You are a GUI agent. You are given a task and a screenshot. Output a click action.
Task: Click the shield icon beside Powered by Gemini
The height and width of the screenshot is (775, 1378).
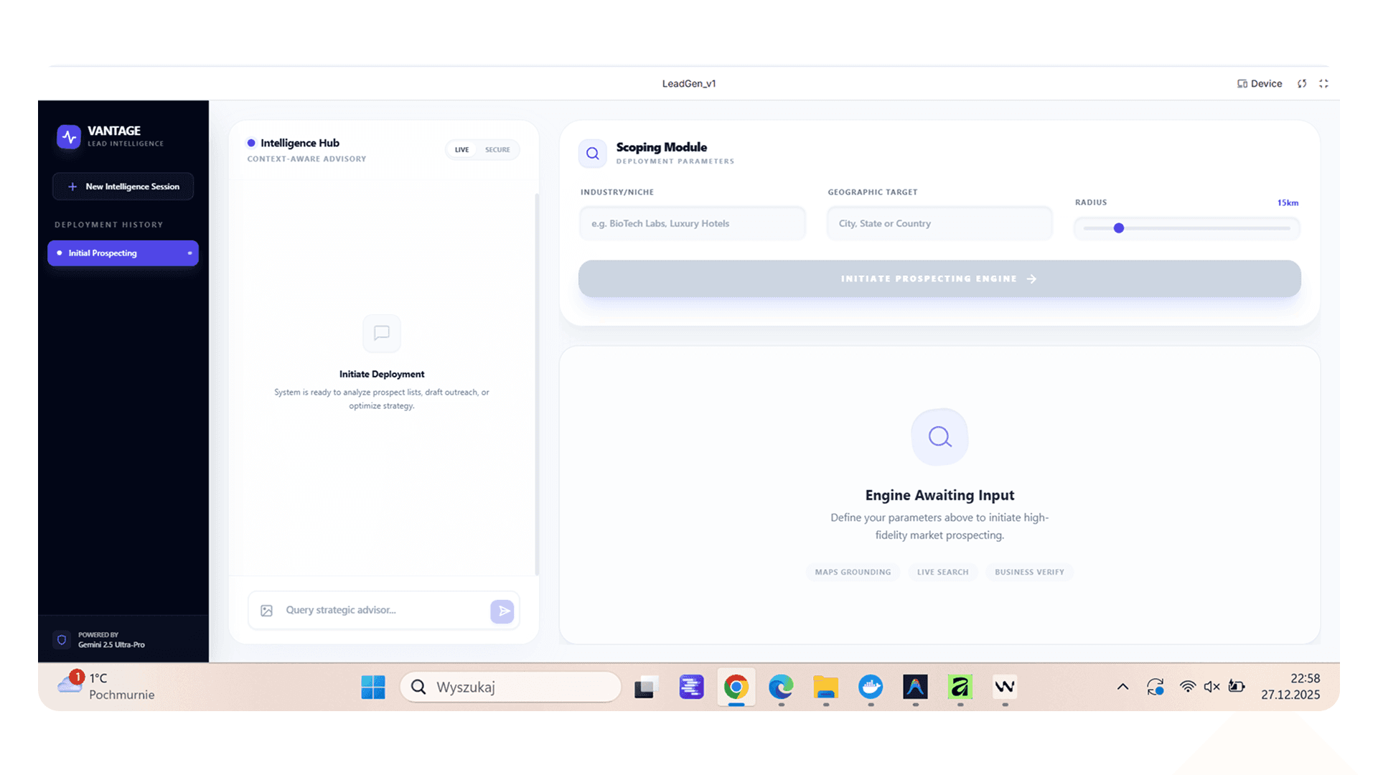(61, 639)
